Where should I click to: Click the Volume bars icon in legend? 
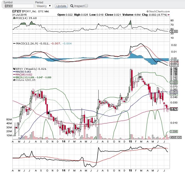pyautogui.click(x=14, y=80)
